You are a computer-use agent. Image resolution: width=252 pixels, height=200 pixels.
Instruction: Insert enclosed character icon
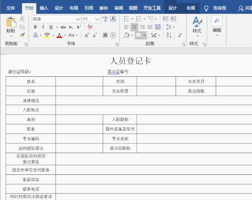(x=113, y=35)
